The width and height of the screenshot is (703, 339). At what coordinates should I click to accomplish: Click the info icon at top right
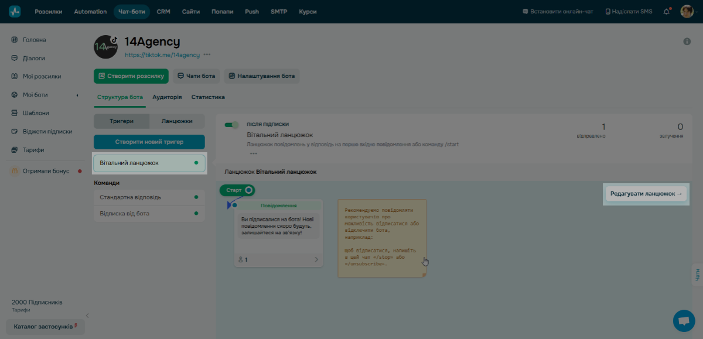[x=687, y=42]
